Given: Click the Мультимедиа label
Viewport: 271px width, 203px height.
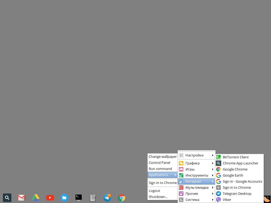Looking at the screenshot, I should (197, 188).
